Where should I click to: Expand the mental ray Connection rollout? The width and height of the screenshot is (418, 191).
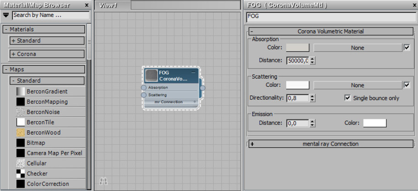(x=331, y=144)
